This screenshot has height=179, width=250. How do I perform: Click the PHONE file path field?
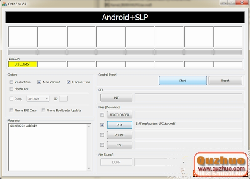188,135
